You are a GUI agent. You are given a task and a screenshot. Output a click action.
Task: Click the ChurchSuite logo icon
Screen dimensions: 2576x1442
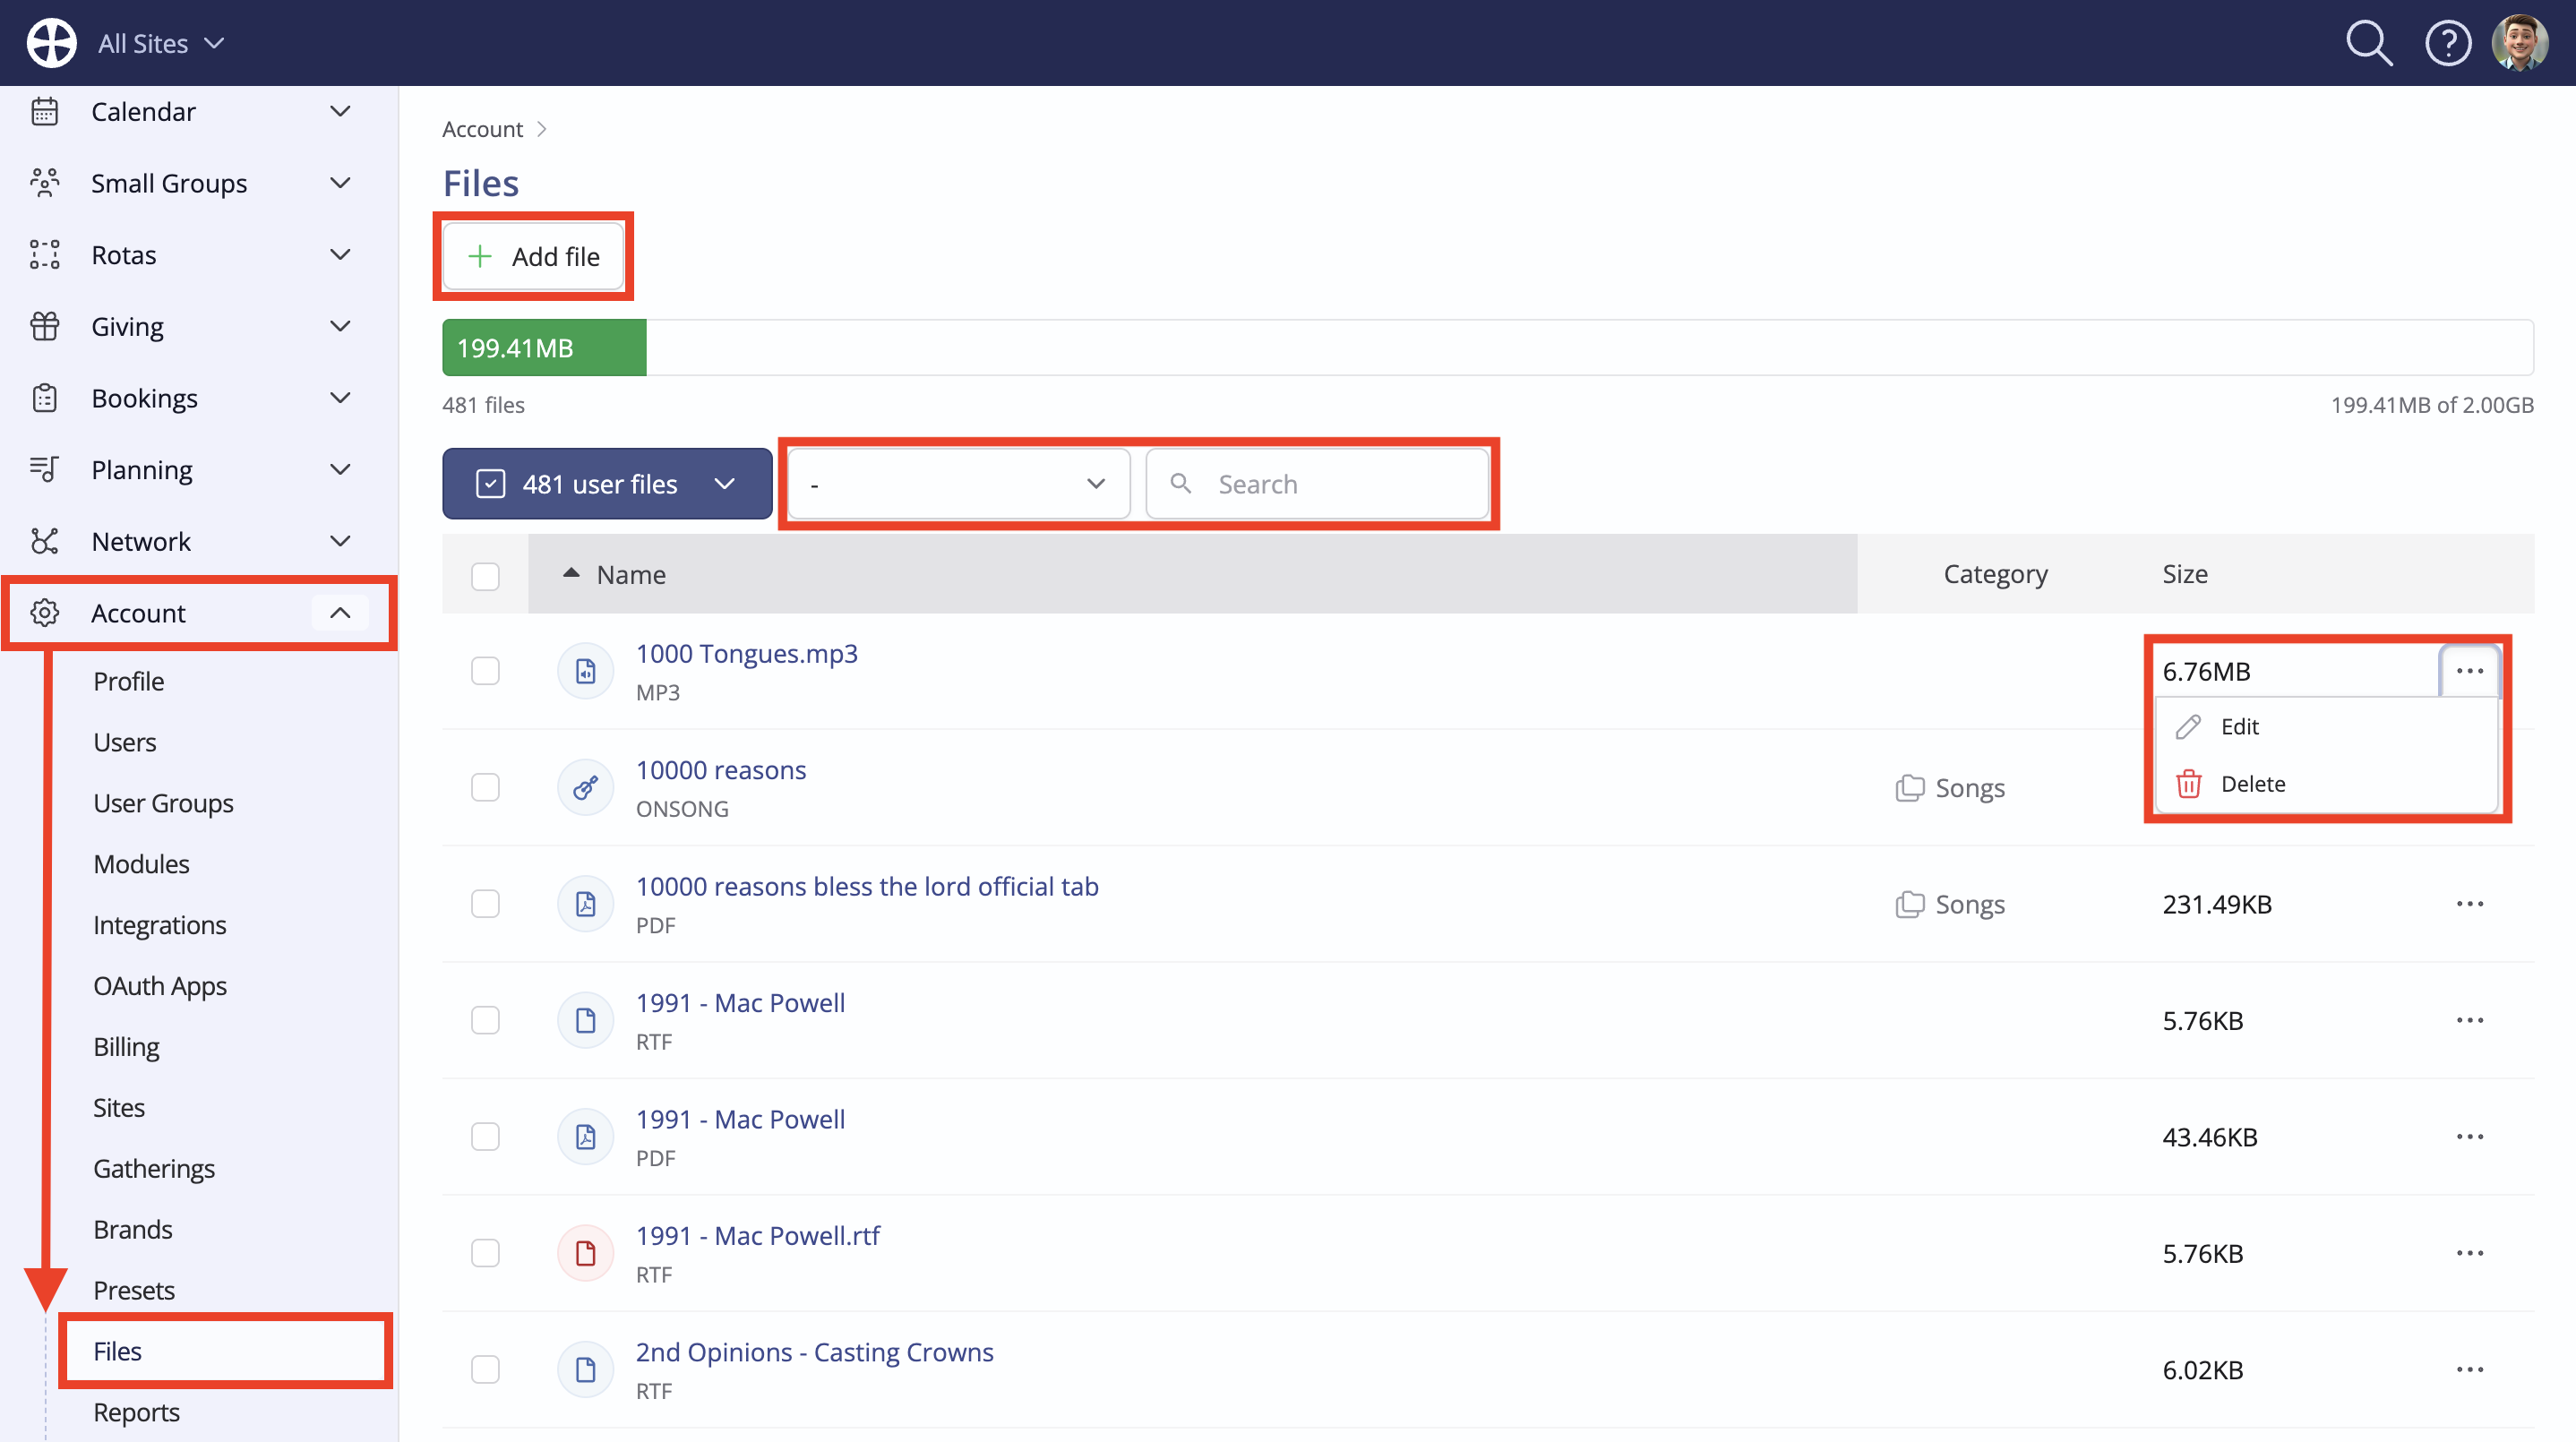[51, 43]
